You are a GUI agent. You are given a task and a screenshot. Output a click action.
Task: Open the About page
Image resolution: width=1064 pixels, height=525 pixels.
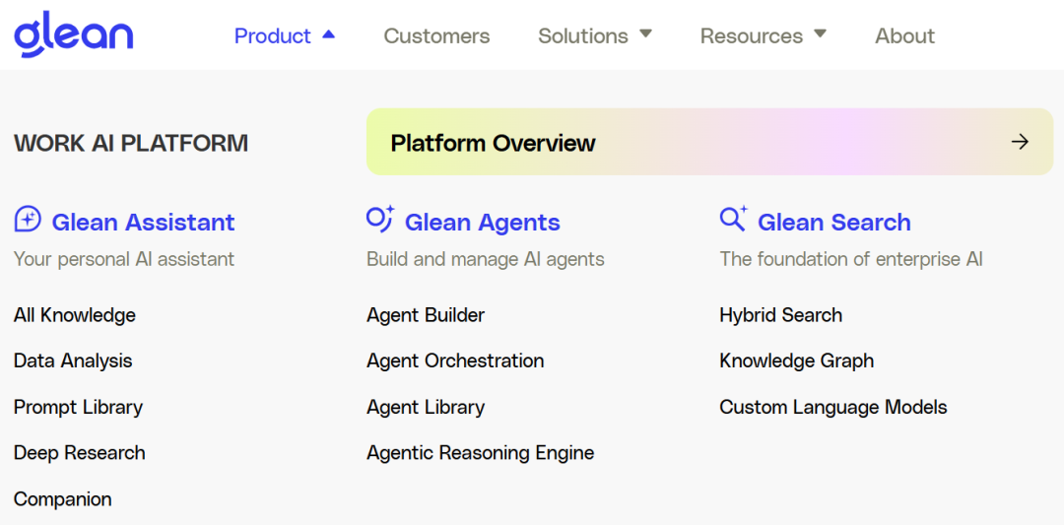click(x=904, y=35)
